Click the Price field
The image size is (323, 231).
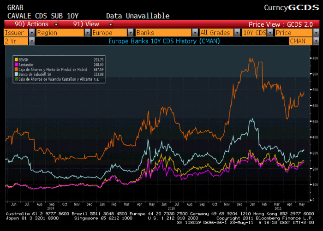(294, 33)
